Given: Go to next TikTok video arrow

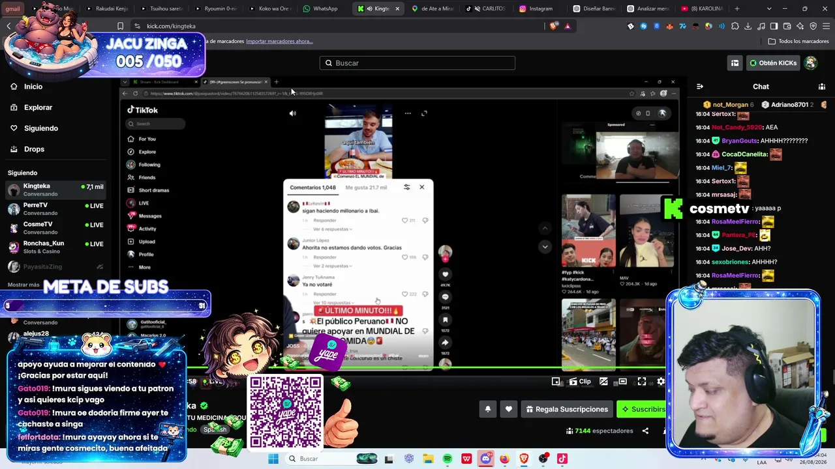Looking at the screenshot, I should tap(545, 246).
